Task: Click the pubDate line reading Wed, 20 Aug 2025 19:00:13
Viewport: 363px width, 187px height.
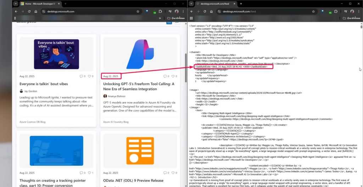Action: (x=232, y=128)
